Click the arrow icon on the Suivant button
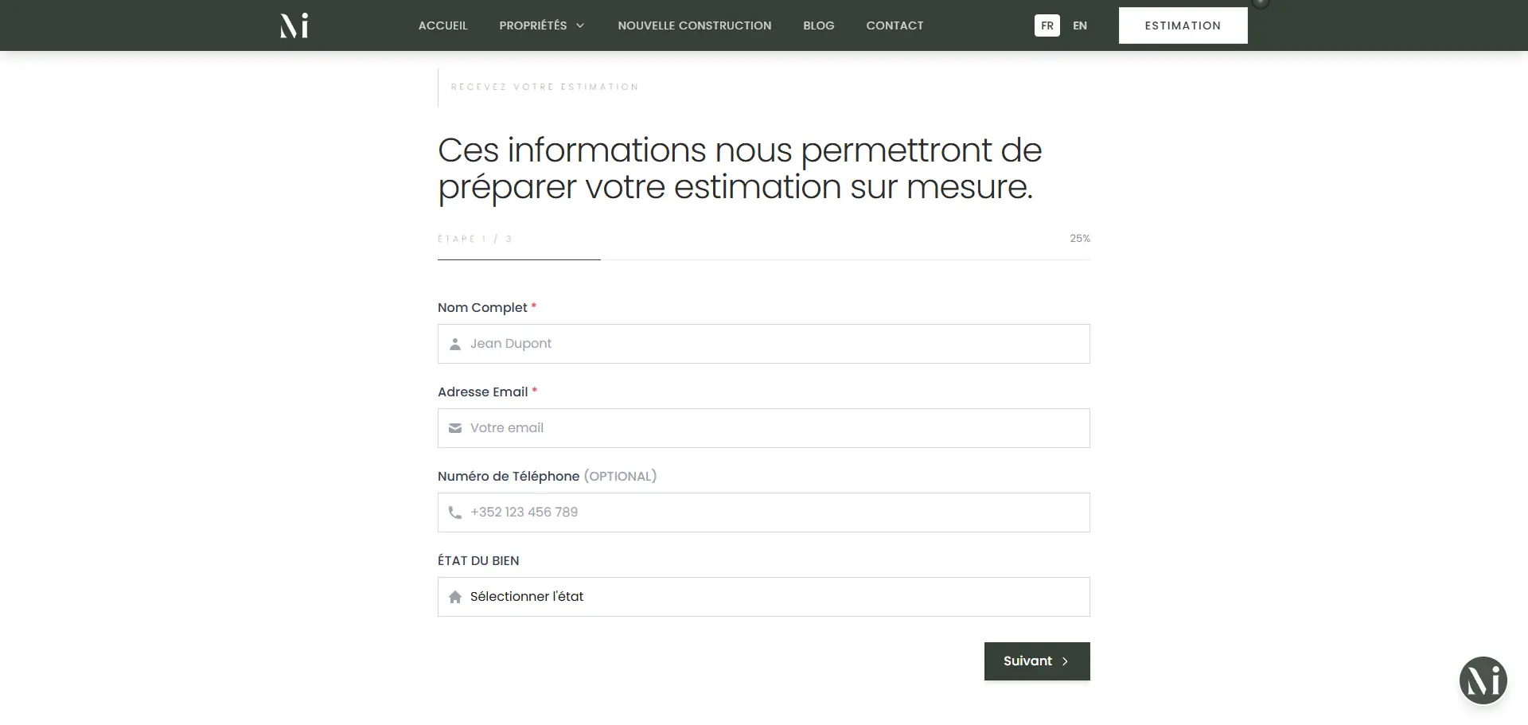The height and width of the screenshot is (725, 1528). point(1065,662)
